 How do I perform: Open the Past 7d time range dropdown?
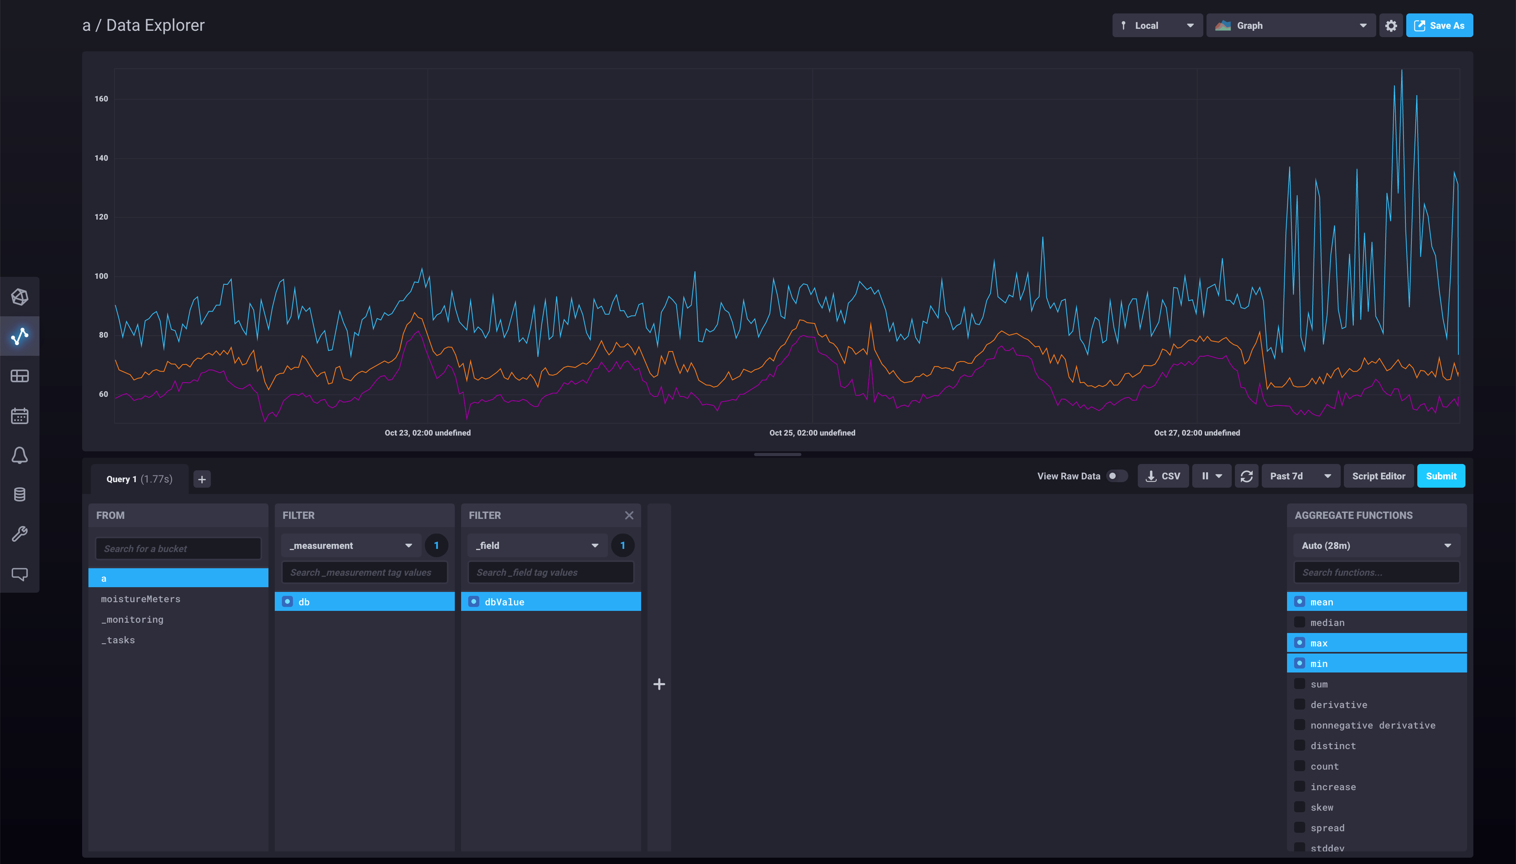click(1300, 476)
